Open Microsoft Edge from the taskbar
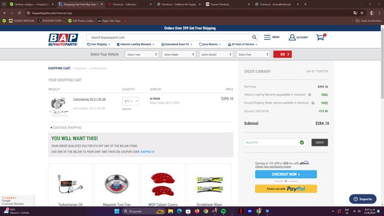 (x=179, y=211)
